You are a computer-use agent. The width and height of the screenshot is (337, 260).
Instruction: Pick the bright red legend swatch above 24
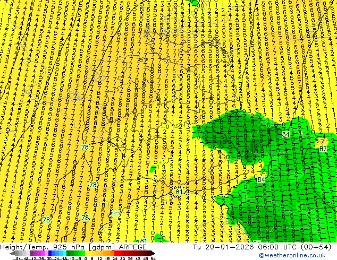(x=116, y=253)
